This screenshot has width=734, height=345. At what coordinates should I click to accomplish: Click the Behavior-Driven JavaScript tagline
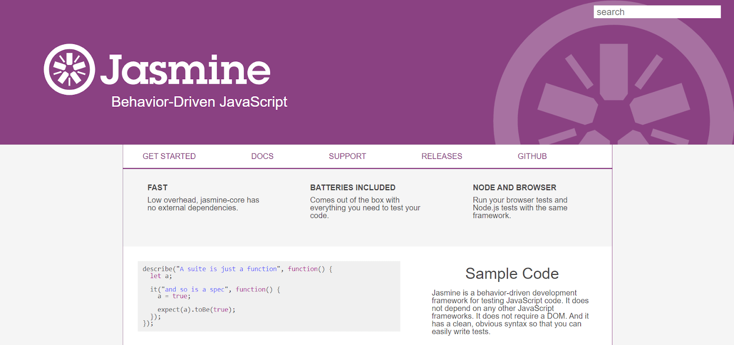click(199, 102)
